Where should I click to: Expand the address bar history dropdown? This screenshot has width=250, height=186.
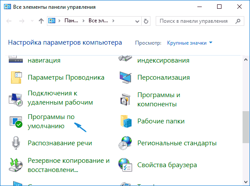pos(137,21)
